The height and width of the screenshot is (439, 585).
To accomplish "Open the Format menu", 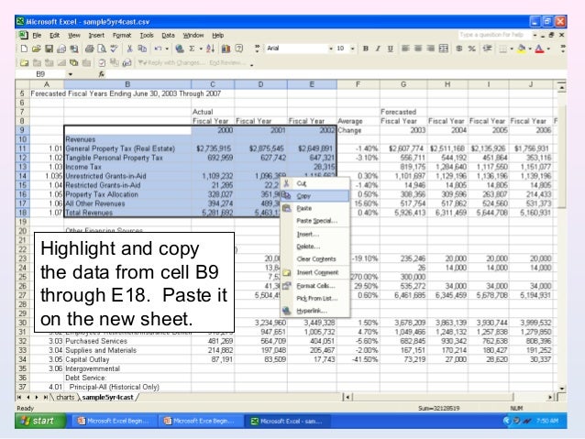I will pyautogui.click(x=122, y=36).
